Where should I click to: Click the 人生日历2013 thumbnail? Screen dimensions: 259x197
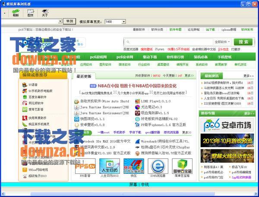click(x=110, y=166)
